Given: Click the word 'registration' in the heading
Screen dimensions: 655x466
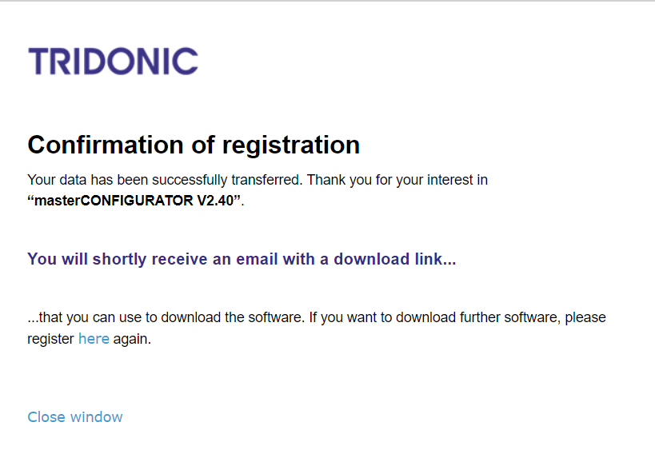Looking at the screenshot, I should 291,145.
